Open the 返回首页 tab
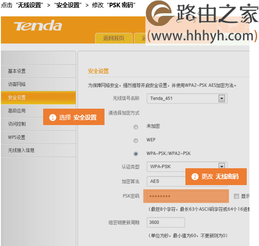This screenshot has height=246, width=259. pyautogui.click(x=114, y=38)
